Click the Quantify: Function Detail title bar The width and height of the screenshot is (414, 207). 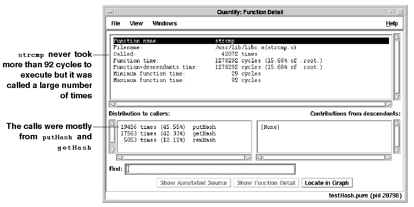pos(250,12)
